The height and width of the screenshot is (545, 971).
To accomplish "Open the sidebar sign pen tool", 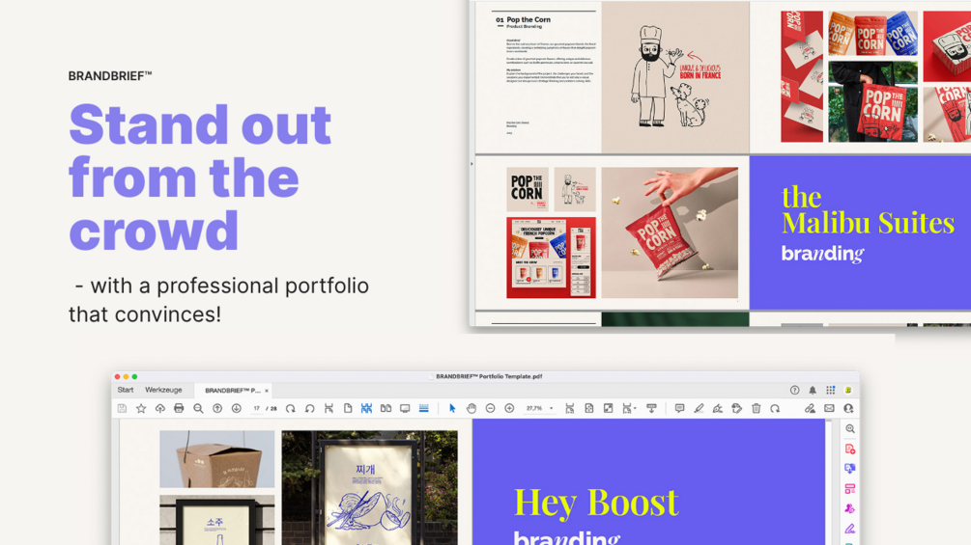I will (850, 529).
